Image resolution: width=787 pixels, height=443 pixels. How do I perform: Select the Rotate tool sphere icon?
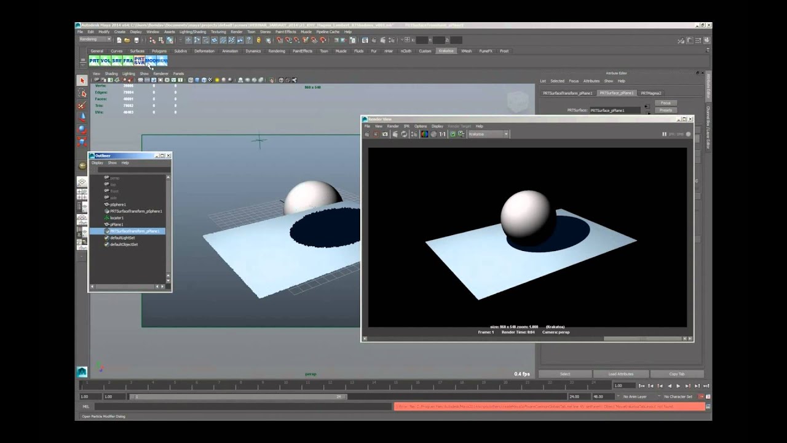[82, 129]
